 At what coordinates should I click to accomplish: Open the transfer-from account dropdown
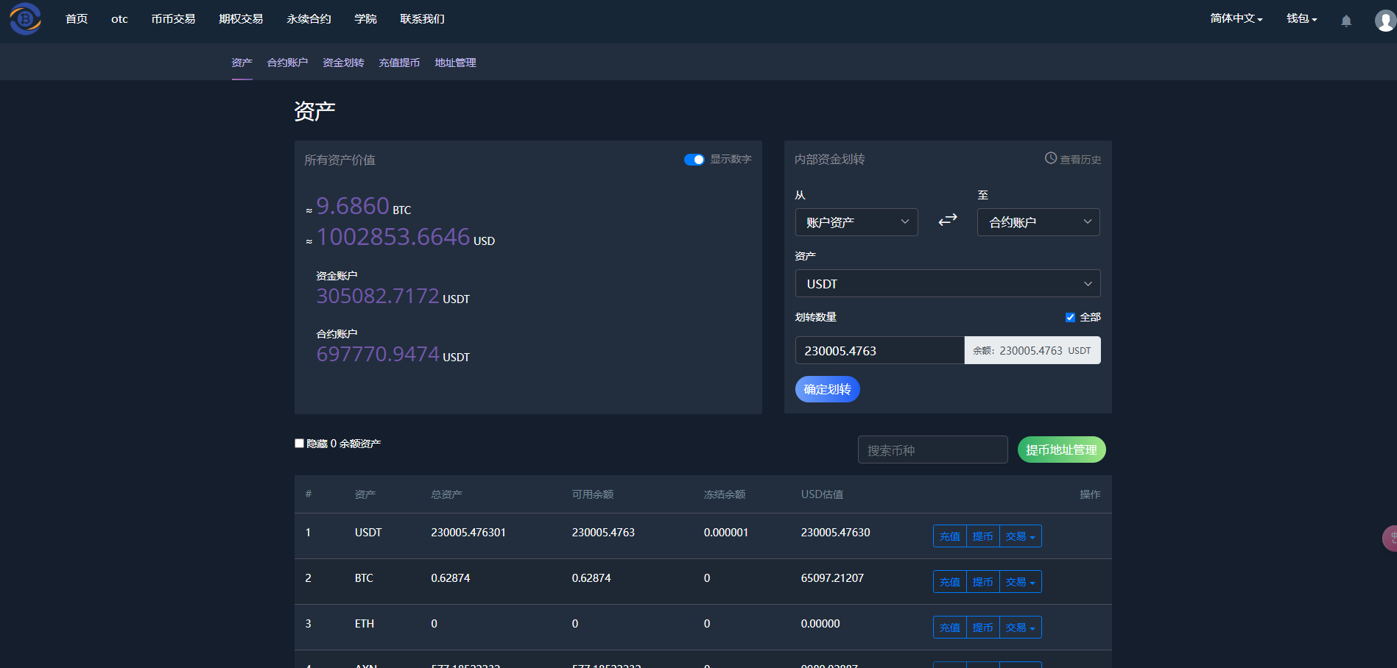[856, 222]
